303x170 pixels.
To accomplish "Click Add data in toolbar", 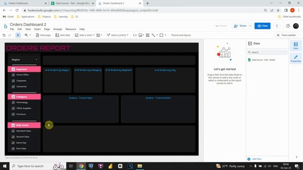I will coord(63,35).
